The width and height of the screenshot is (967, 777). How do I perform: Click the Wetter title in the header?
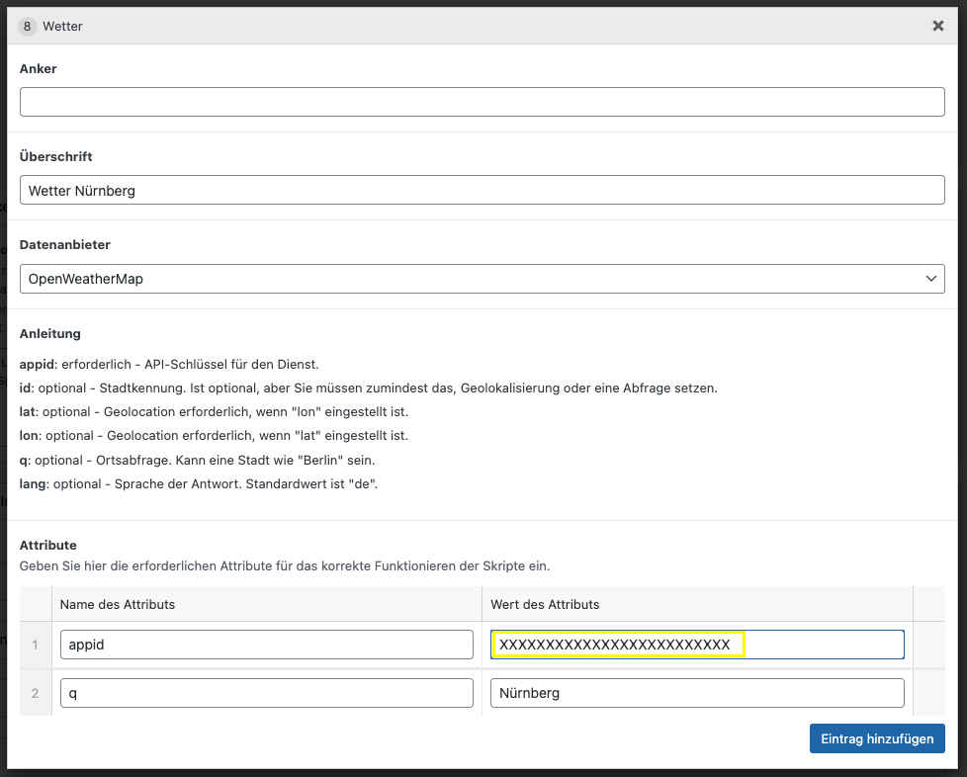coord(62,27)
